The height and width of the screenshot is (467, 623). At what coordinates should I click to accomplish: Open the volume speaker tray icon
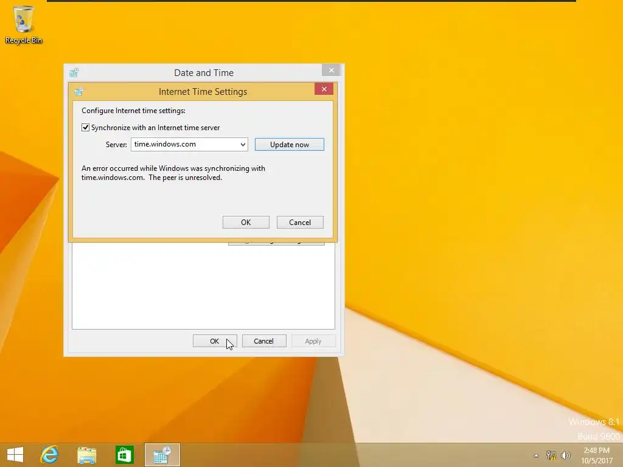click(x=565, y=455)
